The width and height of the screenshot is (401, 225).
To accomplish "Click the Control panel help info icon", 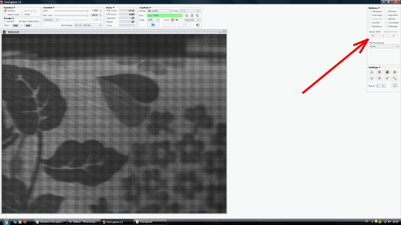I will (54, 7).
